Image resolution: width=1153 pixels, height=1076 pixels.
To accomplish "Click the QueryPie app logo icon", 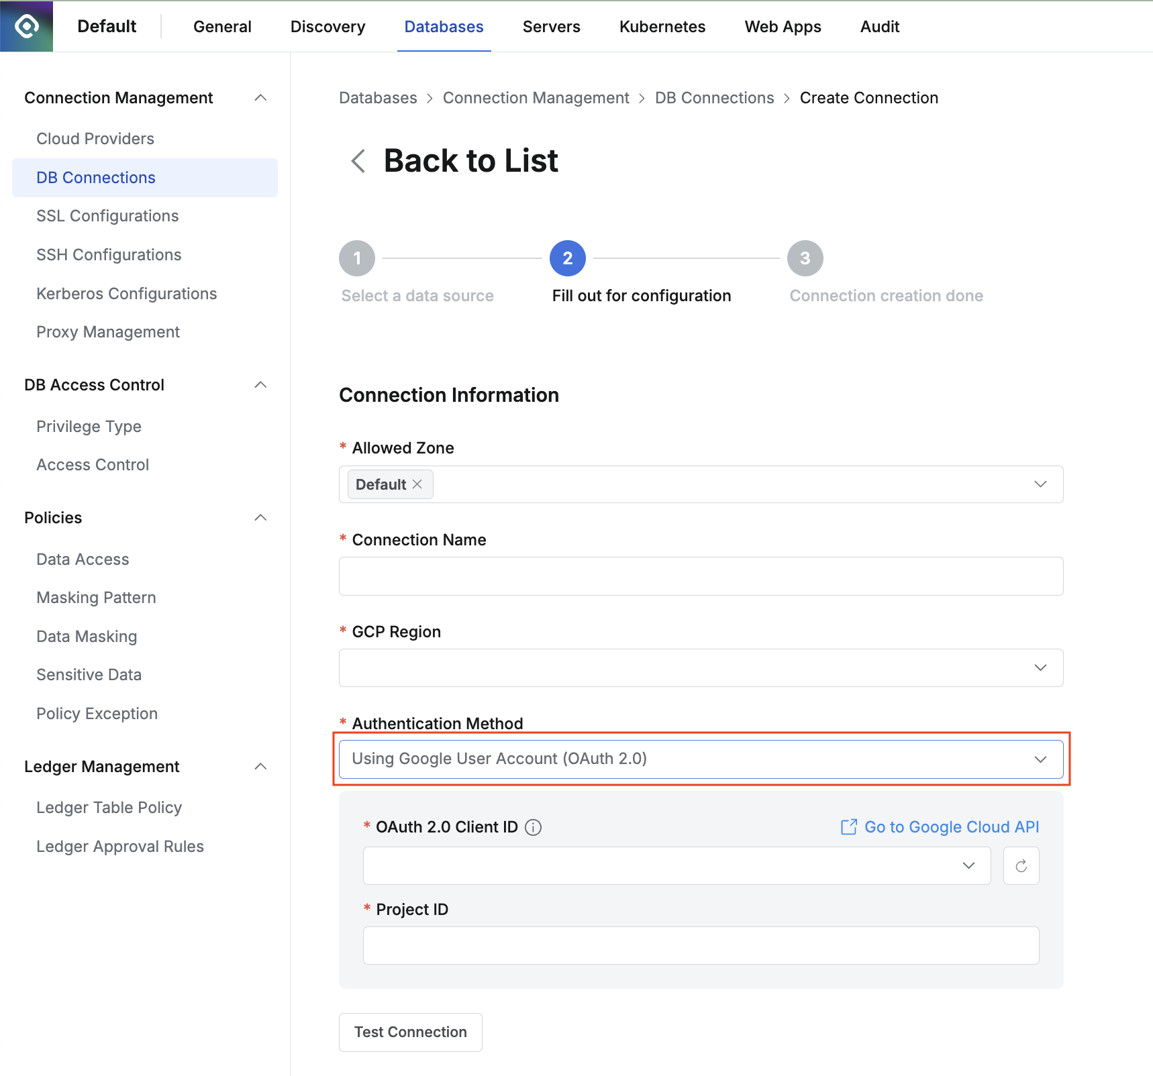I will pyautogui.click(x=26, y=26).
